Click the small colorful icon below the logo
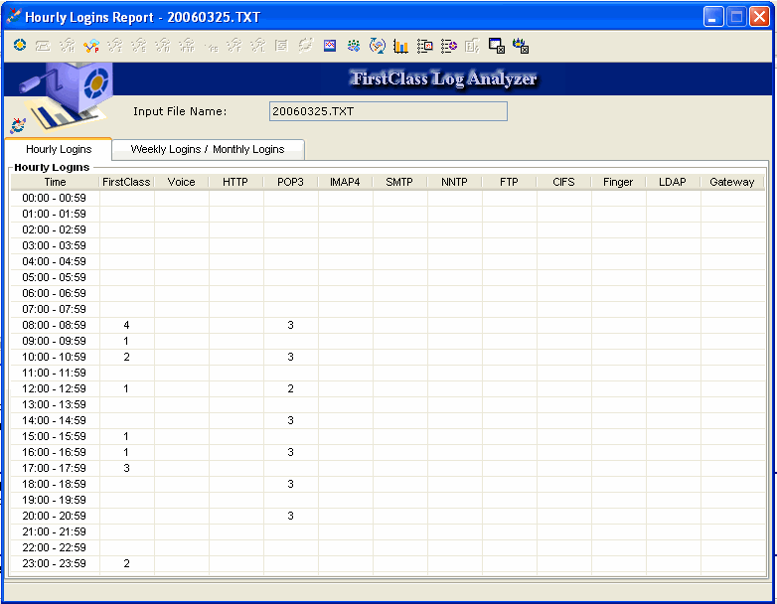Screen dimensions: 777x604 tap(18, 125)
